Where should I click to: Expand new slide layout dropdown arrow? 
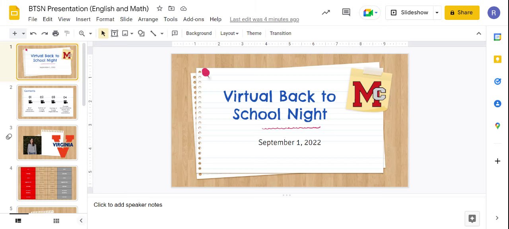[23, 33]
